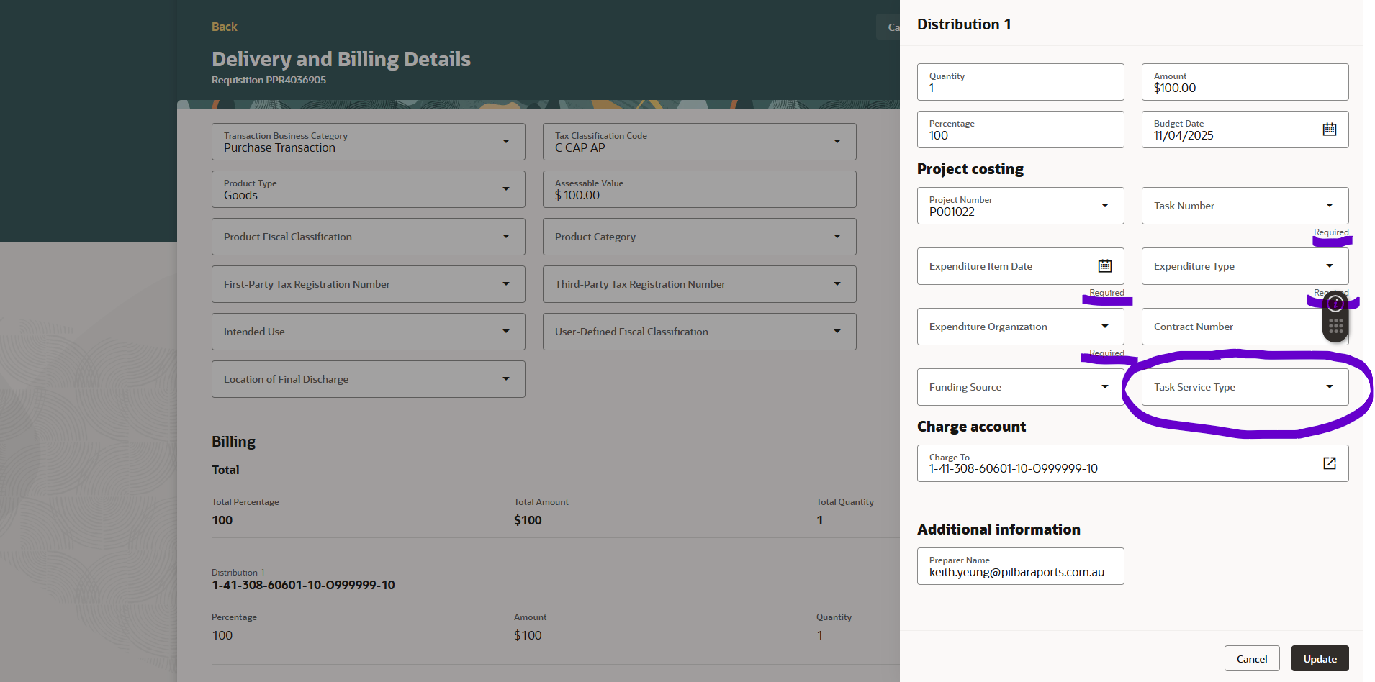Open the Expenditure Item Date calendar picker

1105,265
